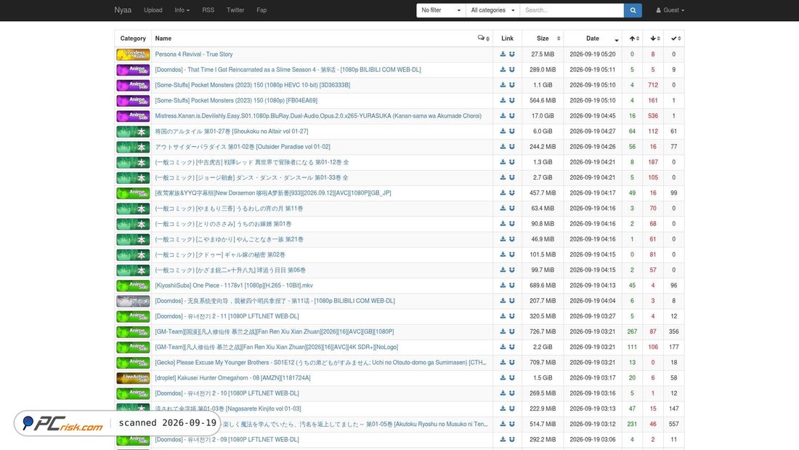799x450 pixels.
Task: Sort table by seeders arrow column
Action: (633, 39)
